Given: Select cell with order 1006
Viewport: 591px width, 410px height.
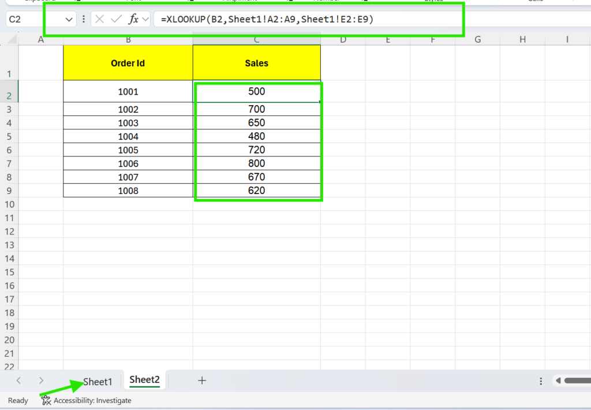Looking at the screenshot, I should (128, 163).
